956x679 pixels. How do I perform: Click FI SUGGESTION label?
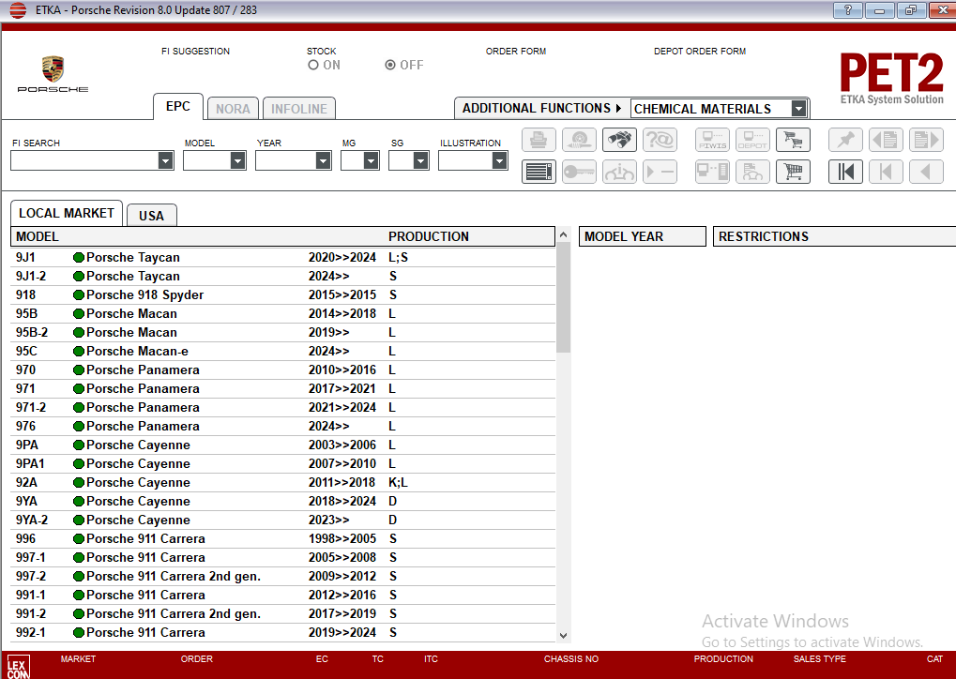tap(195, 52)
